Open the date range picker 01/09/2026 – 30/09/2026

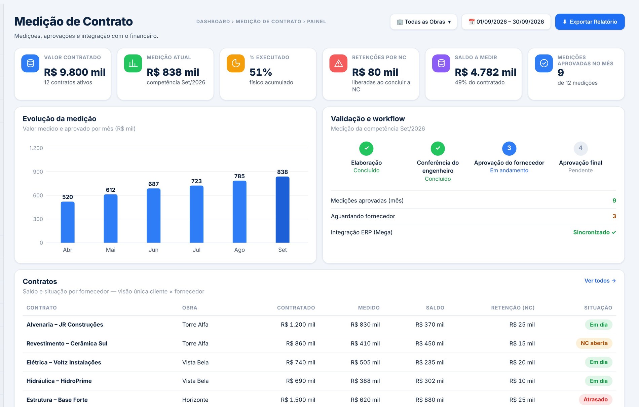click(506, 22)
